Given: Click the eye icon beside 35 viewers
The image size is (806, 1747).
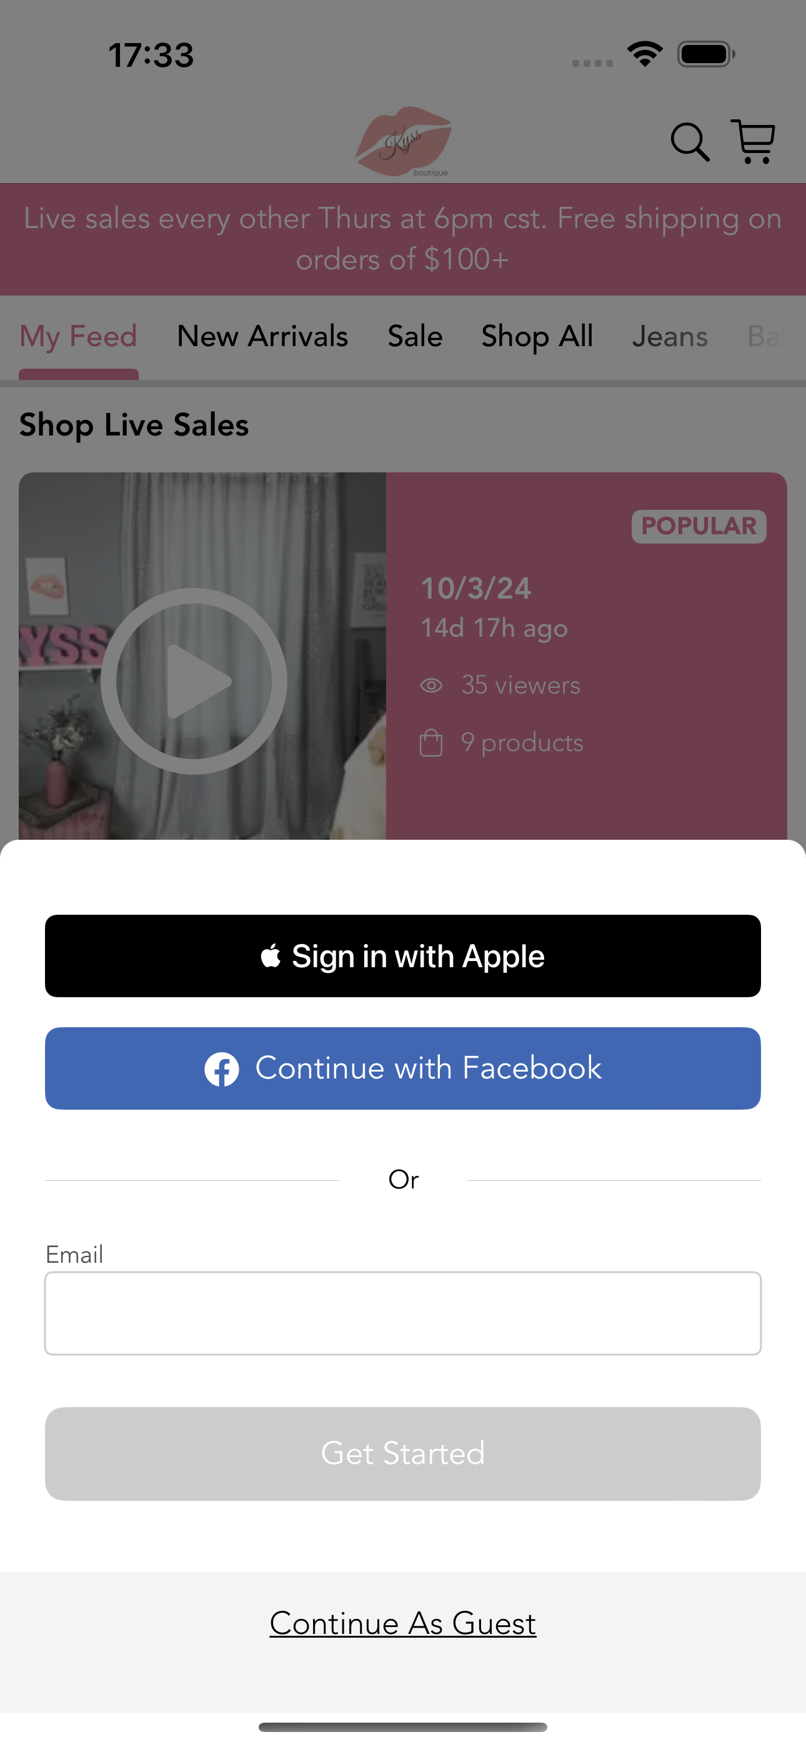Looking at the screenshot, I should [x=432, y=685].
